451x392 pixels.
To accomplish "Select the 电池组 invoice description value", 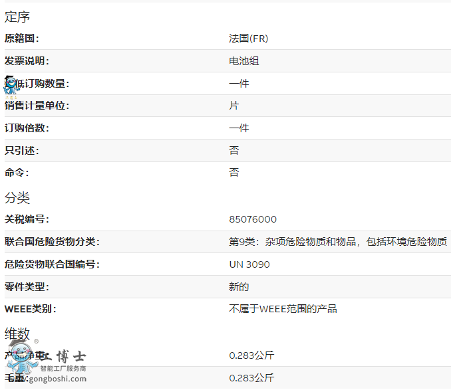I will point(244,61).
